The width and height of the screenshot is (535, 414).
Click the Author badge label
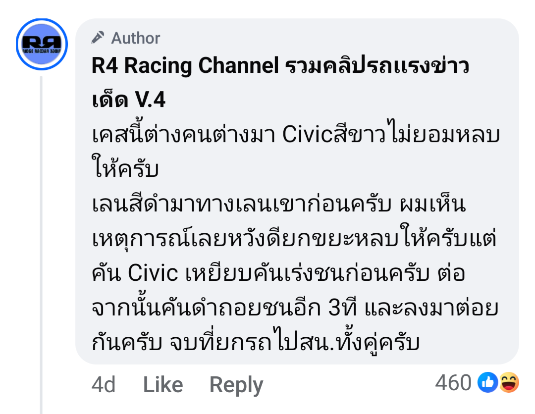135,38
